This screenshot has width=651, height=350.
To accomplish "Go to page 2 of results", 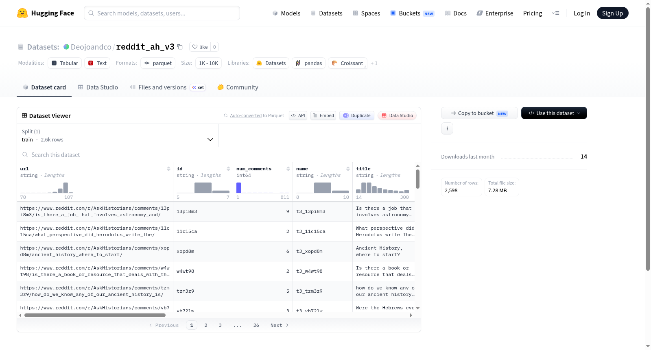I will [x=206, y=325].
